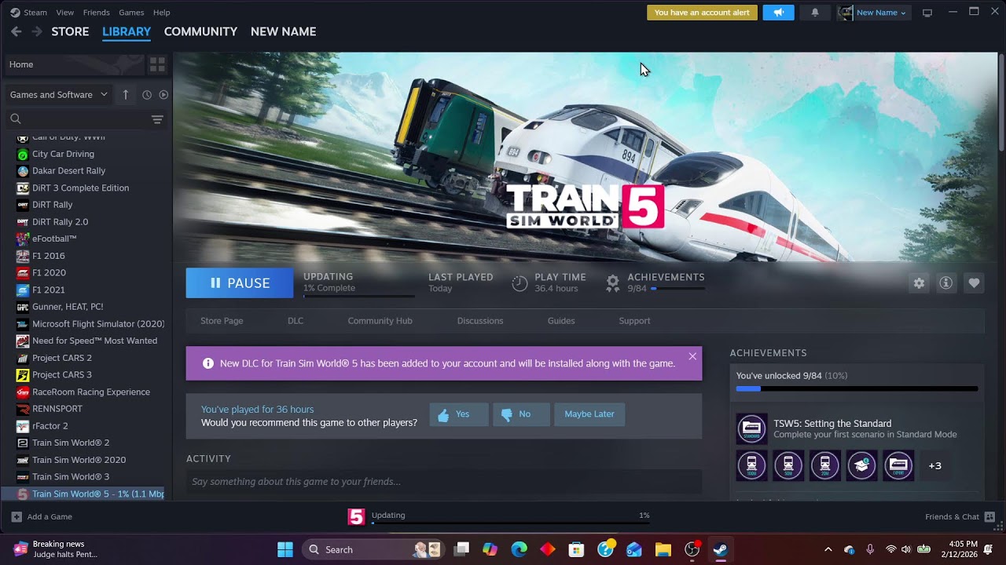This screenshot has height=565, width=1006.
Task: Add Train Sim World 5 to favorites heart
Action: (974, 283)
